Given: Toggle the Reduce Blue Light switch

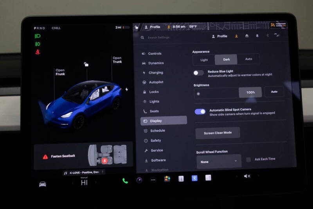Looking at the screenshot, I should point(198,73).
